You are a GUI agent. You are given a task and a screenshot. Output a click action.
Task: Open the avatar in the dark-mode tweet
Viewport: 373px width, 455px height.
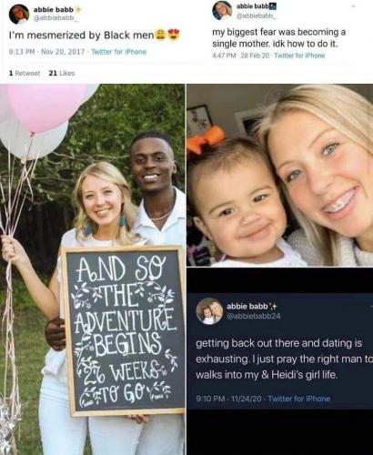coord(209,311)
